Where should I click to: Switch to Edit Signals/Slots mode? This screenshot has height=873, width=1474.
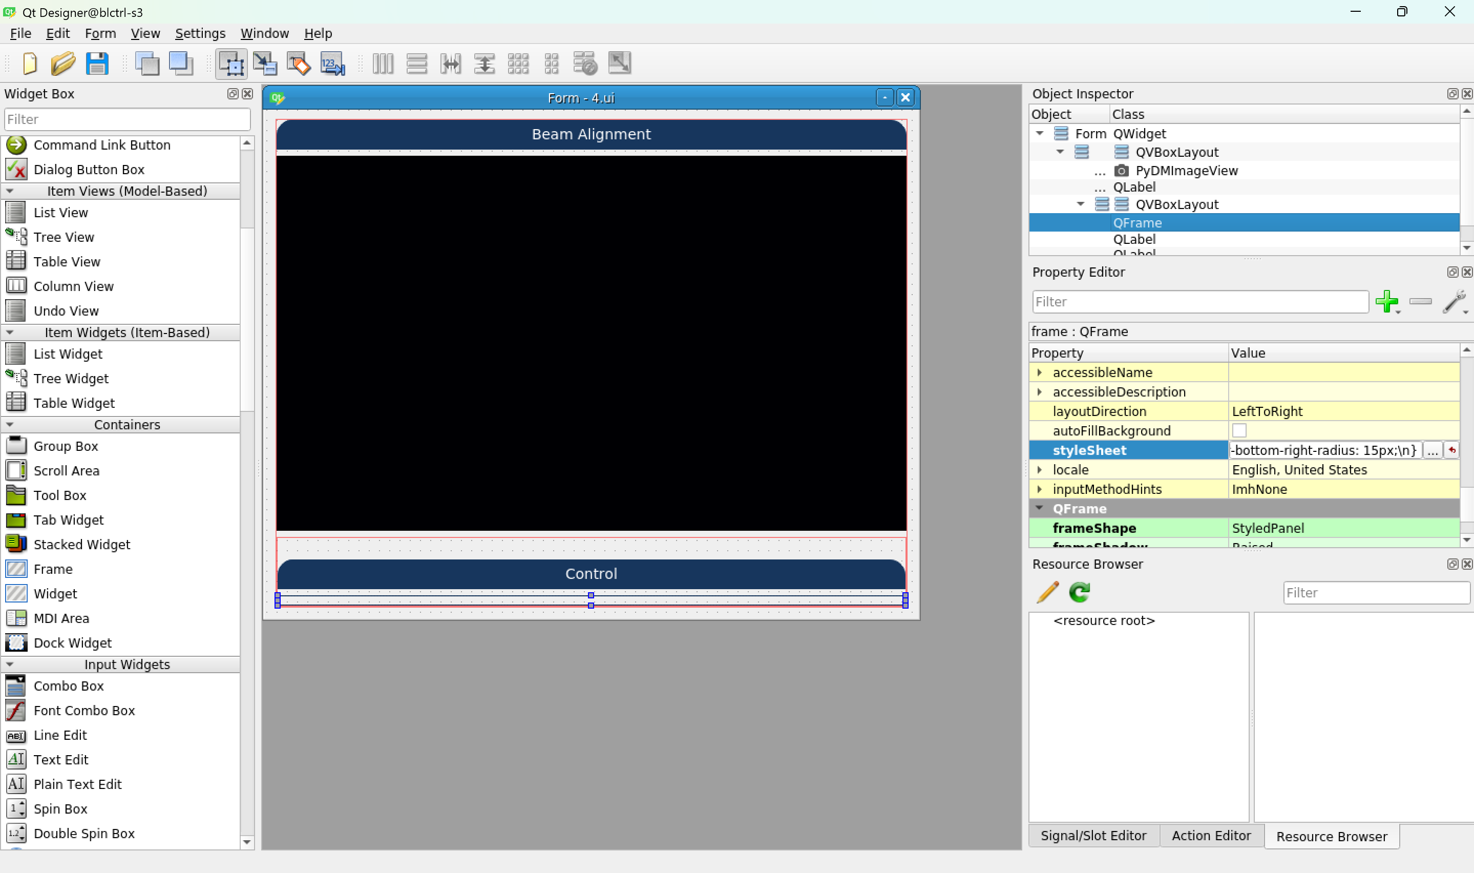pyautogui.click(x=265, y=63)
